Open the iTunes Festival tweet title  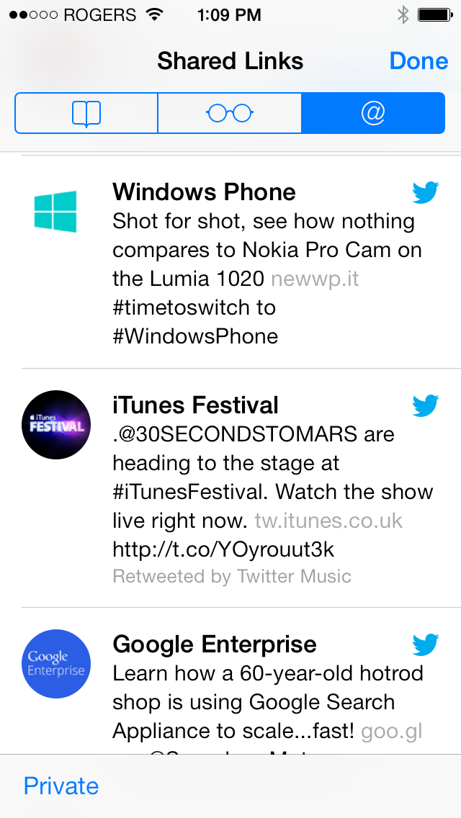tap(196, 405)
